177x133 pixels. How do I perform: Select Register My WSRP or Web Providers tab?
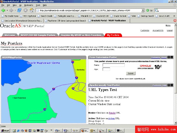tap(81, 35)
